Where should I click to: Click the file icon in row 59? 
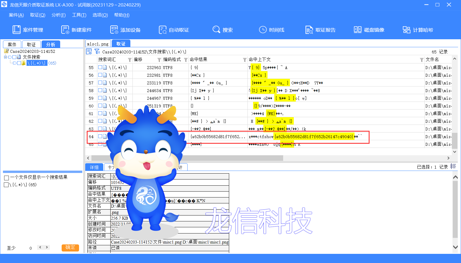(105, 98)
